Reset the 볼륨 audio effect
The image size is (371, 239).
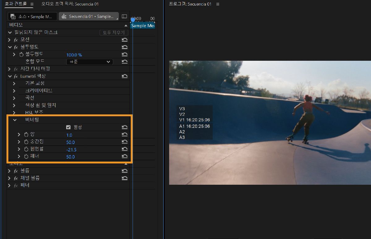pos(125,171)
